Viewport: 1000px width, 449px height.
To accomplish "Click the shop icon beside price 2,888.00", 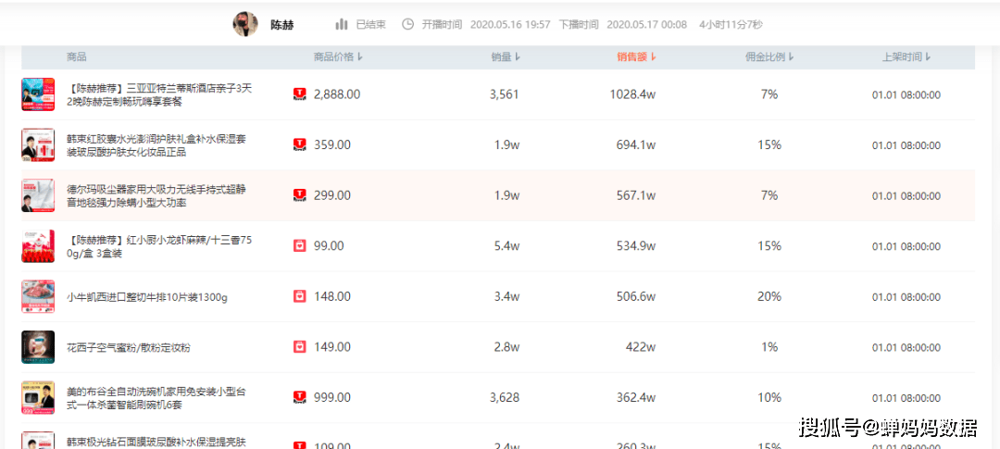I will click(x=299, y=94).
